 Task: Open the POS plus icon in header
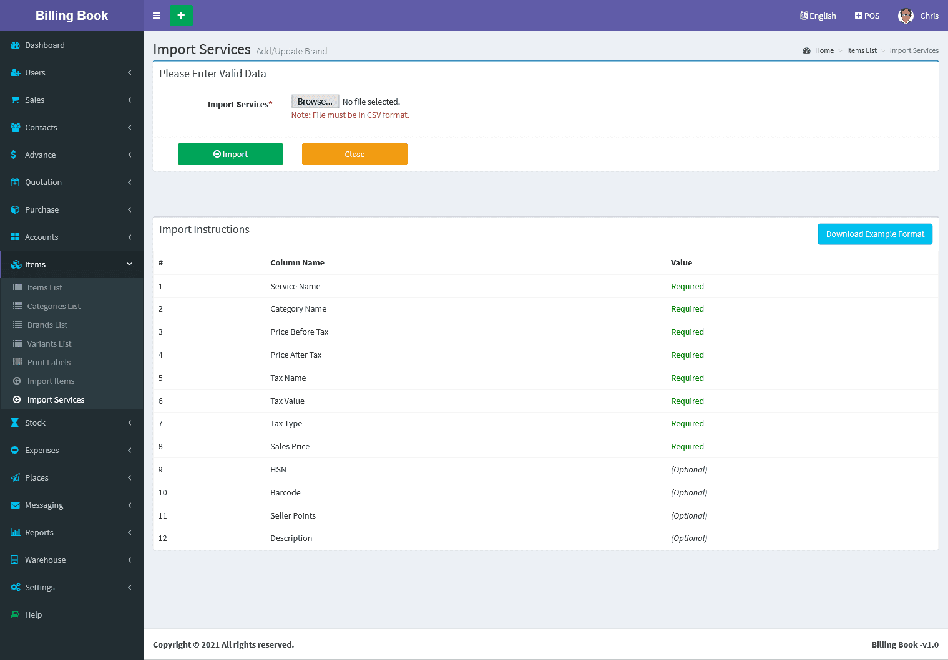pos(859,16)
